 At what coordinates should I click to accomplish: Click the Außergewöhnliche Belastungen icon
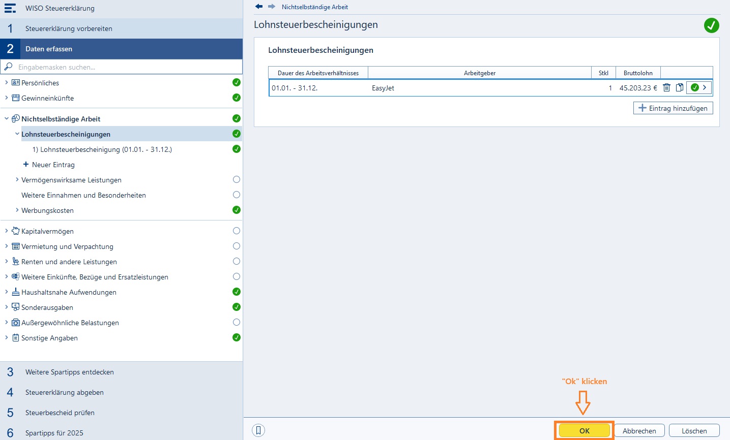click(x=16, y=322)
